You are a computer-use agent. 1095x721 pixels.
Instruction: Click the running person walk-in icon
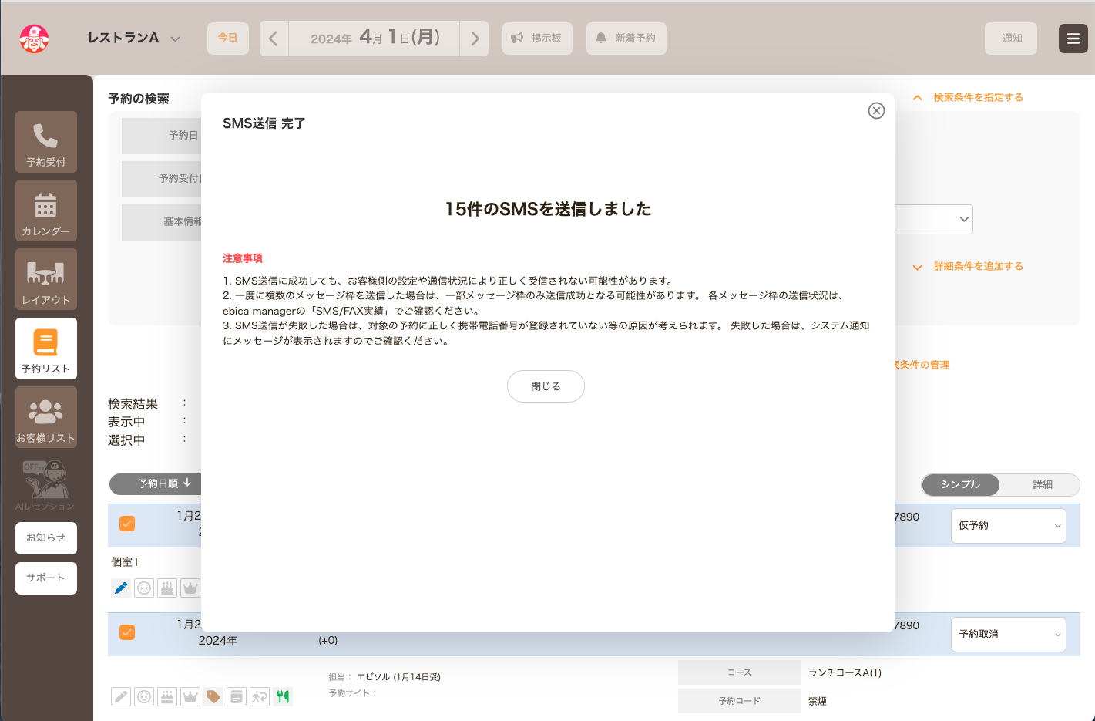260,697
